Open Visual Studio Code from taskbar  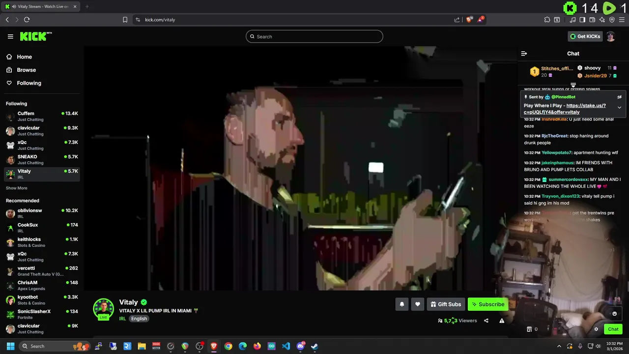coord(286,346)
